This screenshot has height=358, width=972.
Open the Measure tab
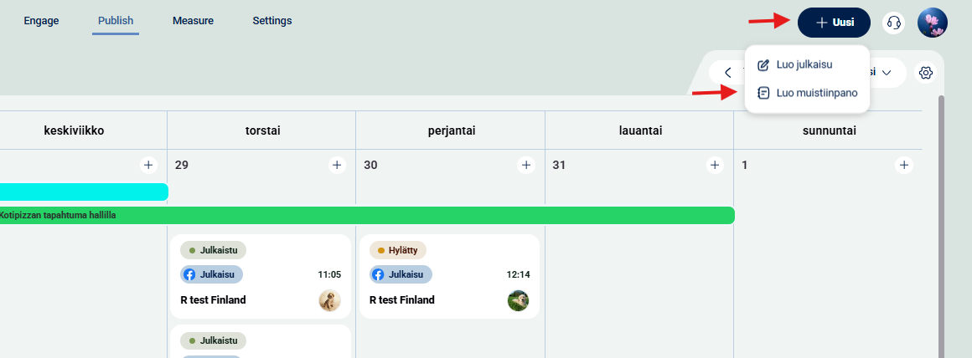click(x=193, y=20)
